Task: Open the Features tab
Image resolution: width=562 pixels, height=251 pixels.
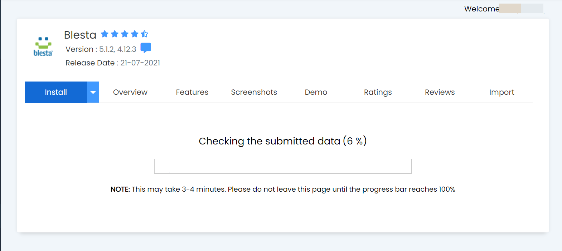Action: tap(192, 92)
